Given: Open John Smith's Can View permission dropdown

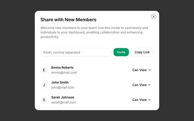Looking at the screenshot, I should point(142,85).
